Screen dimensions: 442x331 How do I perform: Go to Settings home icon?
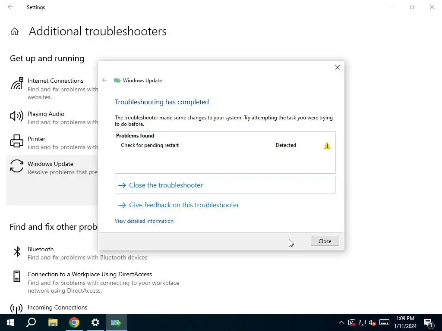pos(15,31)
